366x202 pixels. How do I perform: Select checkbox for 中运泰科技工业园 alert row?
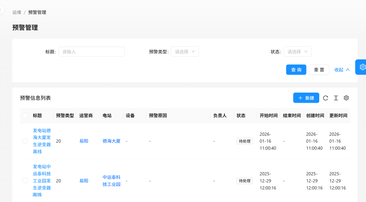coord(25,181)
